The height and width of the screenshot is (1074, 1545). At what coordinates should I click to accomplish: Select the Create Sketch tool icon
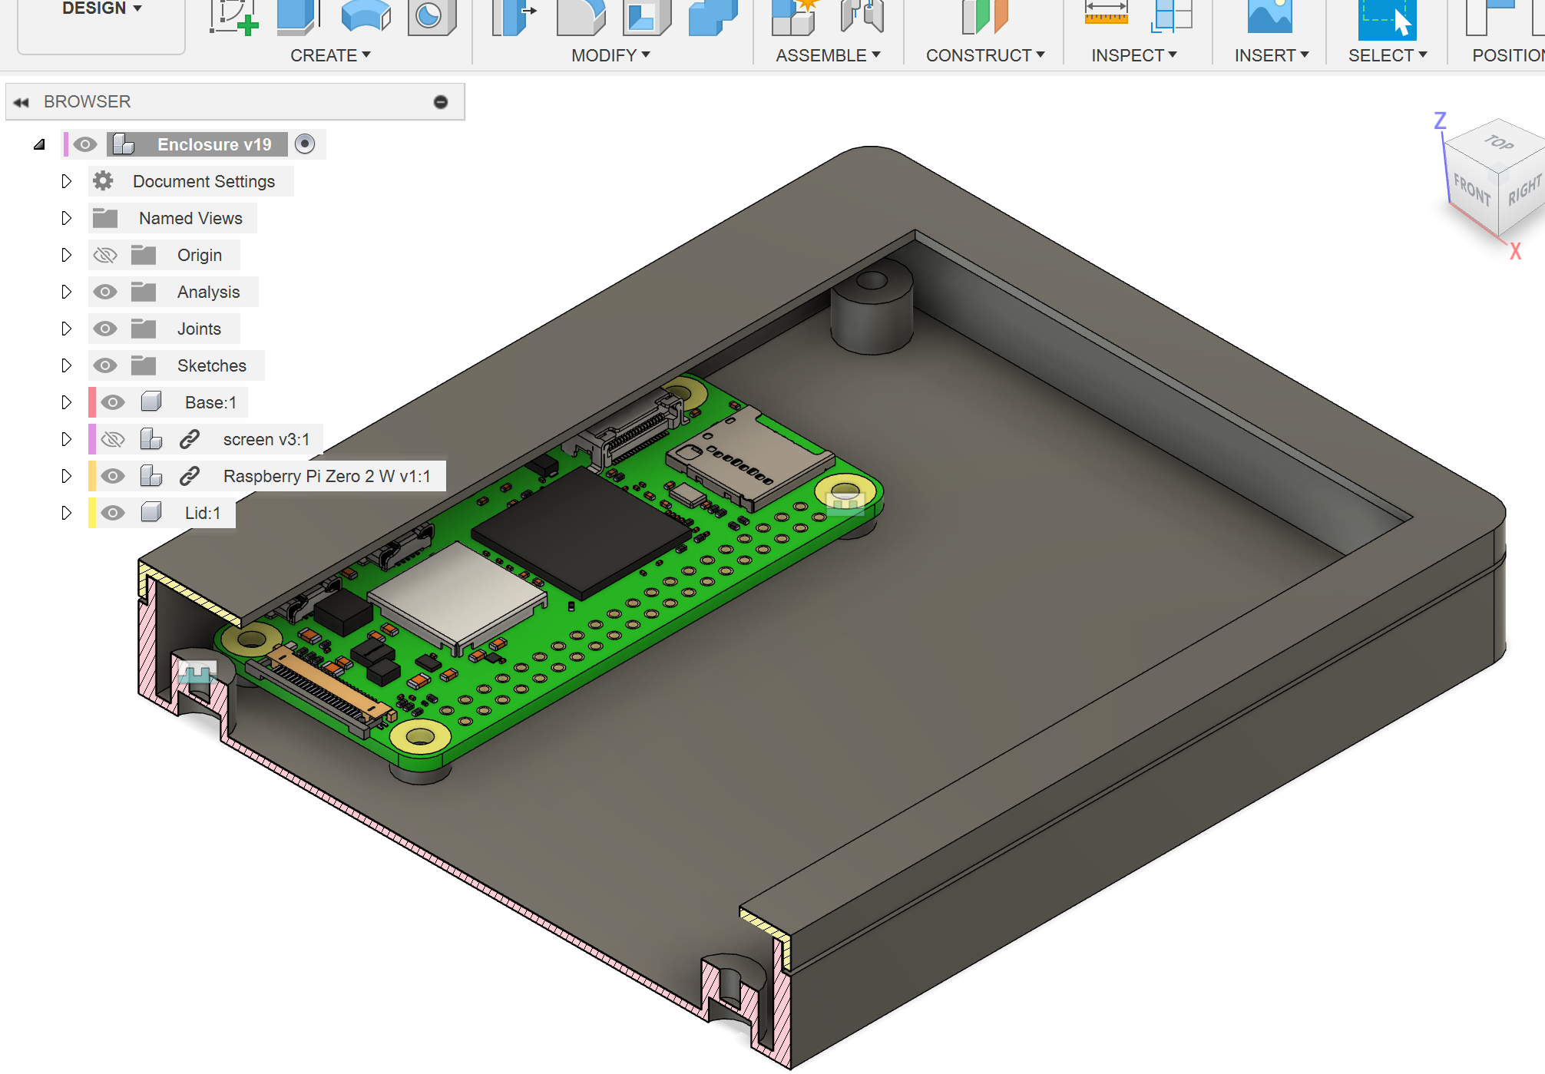pos(234,17)
